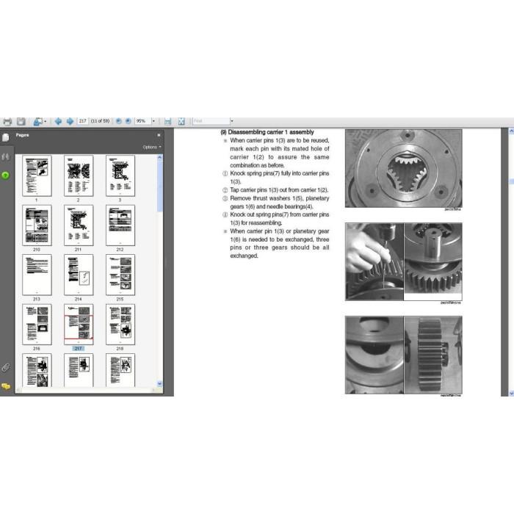Select page thumbnail labeled 212

tap(120, 225)
